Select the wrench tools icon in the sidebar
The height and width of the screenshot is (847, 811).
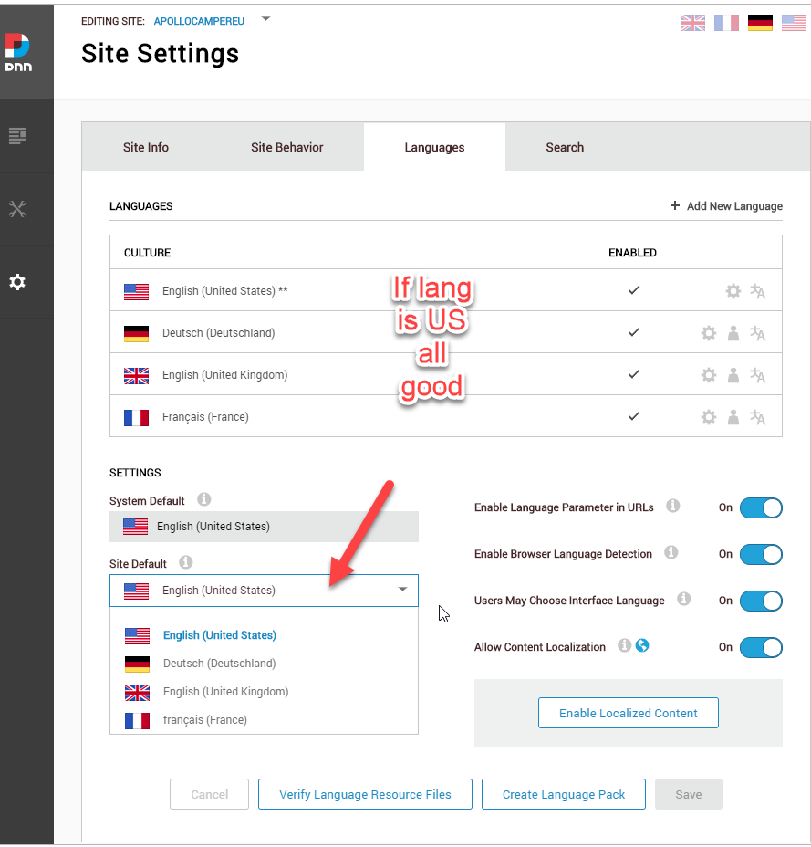coord(16,208)
